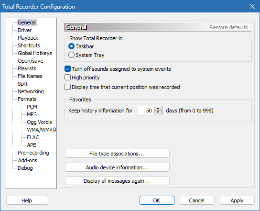The height and width of the screenshot is (211, 260).
Task: Click the history days input field
Action: tap(146, 111)
